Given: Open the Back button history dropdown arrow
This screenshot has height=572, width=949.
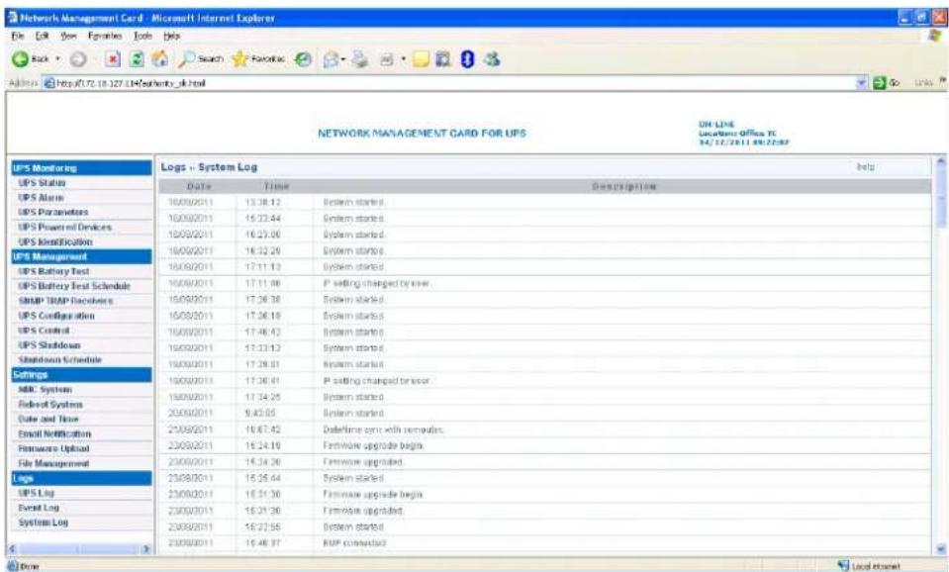Looking at the screenshot, I should pos(58,58).
